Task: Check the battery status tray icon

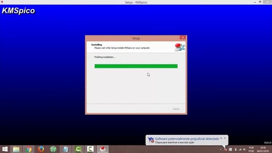Action: [x=235, y=149]
